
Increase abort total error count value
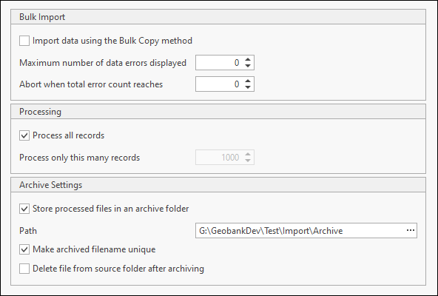248,81
